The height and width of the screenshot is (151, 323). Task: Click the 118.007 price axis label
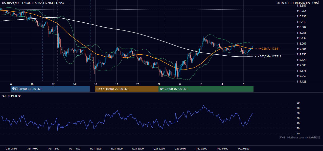pos(302,44)
